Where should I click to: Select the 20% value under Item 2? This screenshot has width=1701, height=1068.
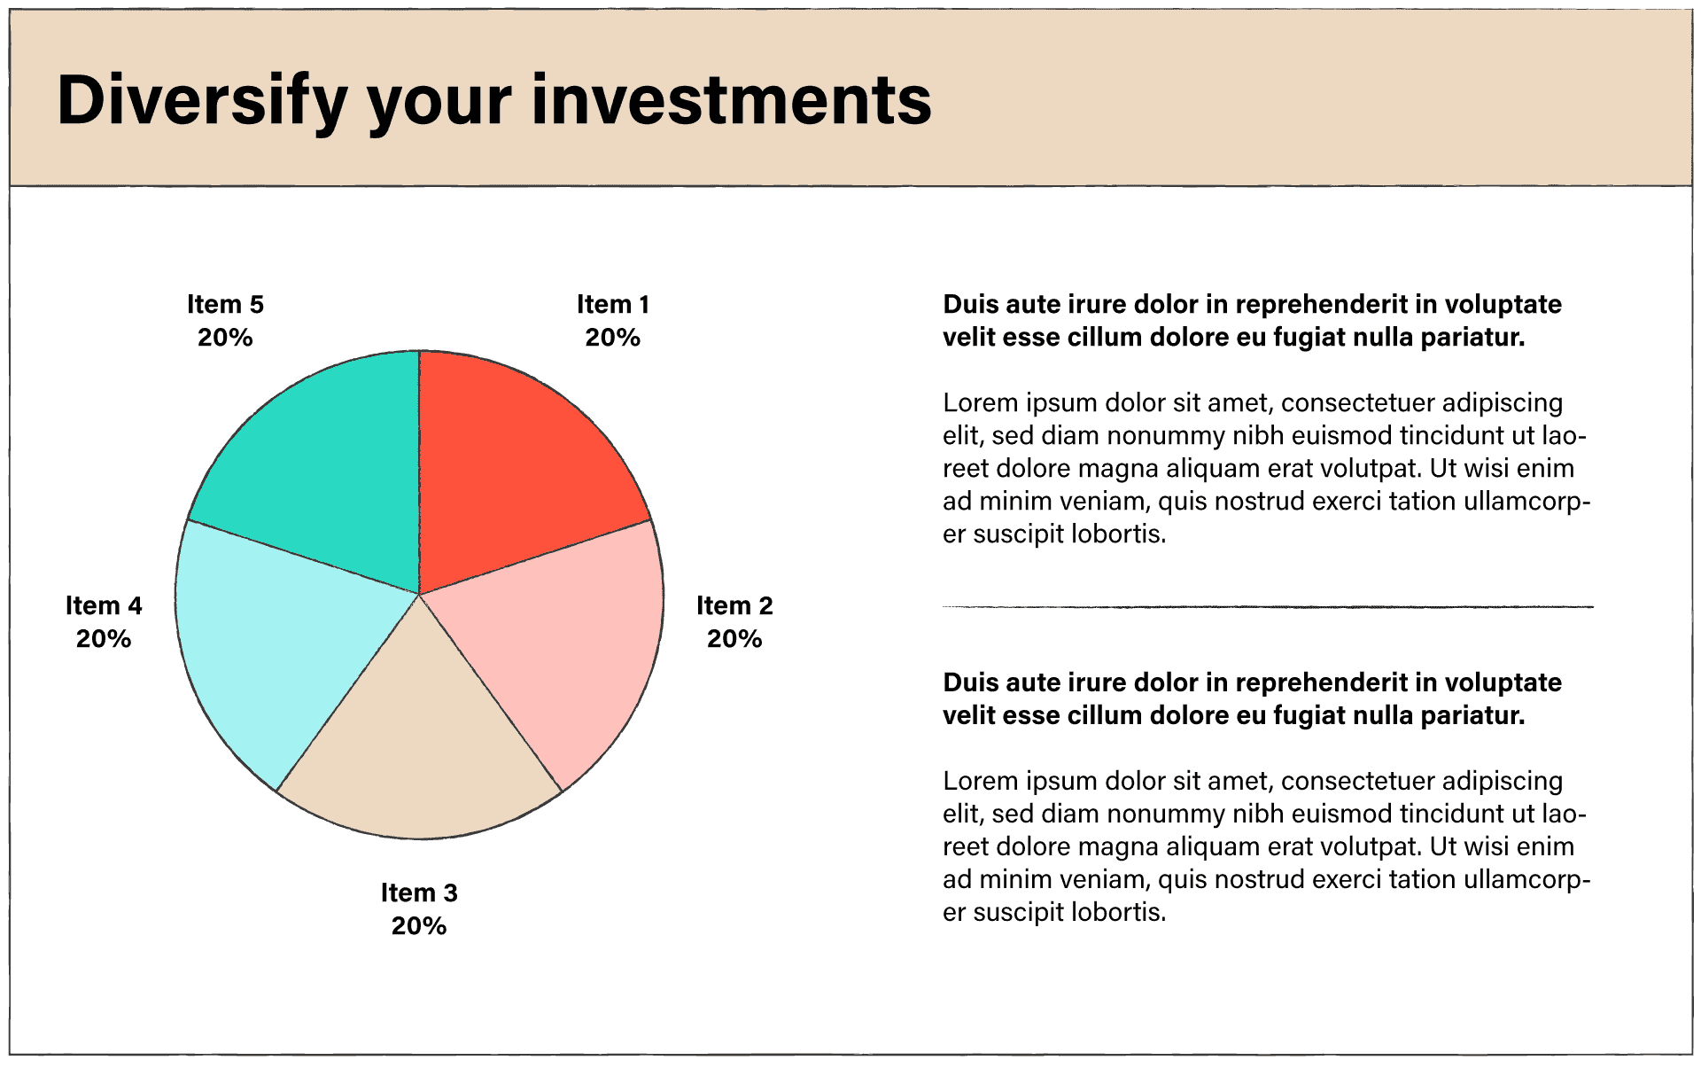734,639
